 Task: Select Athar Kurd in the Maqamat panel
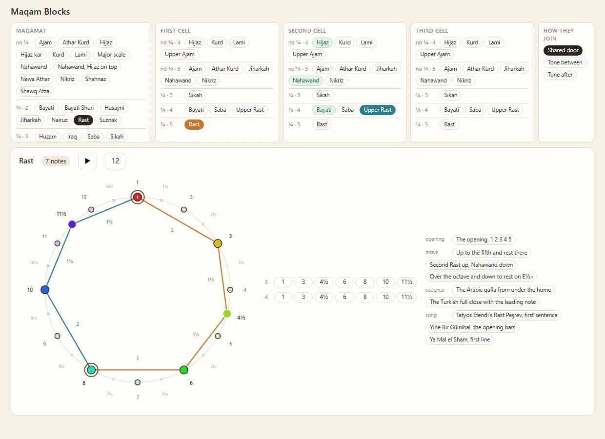point(76,42)
